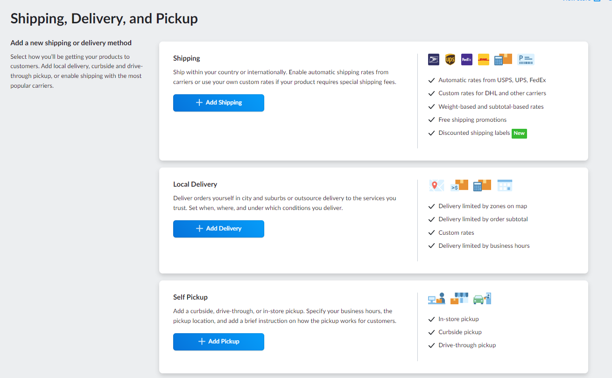The image size is (612, 378).
Task: Click 'Automatic rates from USPS, UPS, FedEx' text
Action: click(492, 80)
